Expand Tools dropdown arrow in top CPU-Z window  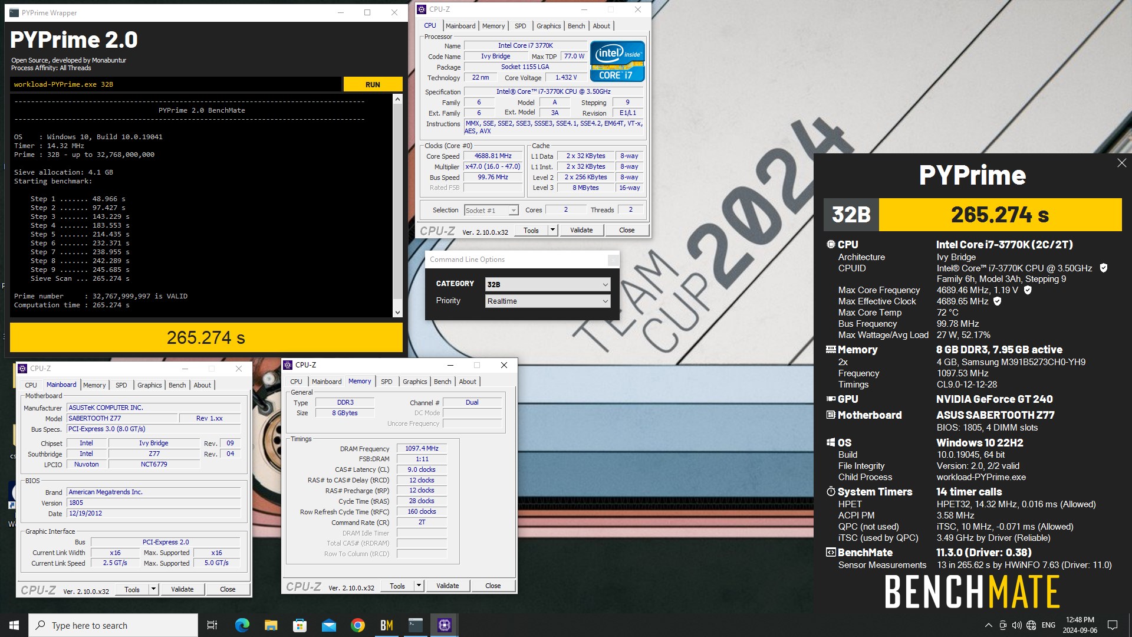tap(552, 230)
